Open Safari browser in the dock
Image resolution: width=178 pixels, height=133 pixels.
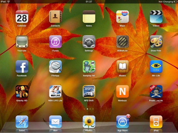coord(22,122)
